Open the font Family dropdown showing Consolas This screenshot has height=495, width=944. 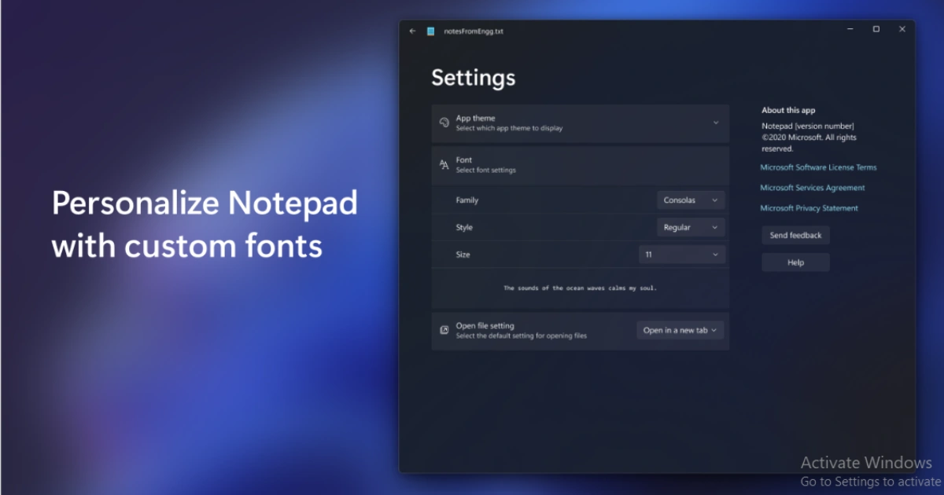[690, 200]
